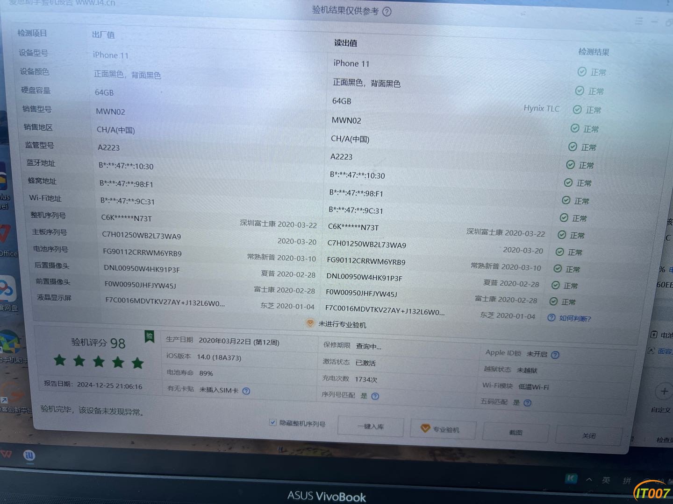Select the 检测项目 column header
The width and height of the screenshot is (673, 504).
coord(32,33)
